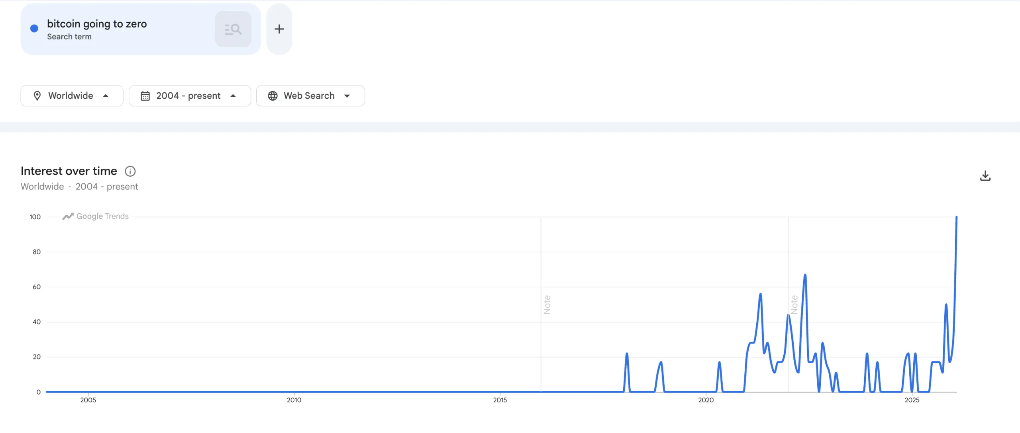
Task: Open the download CSV icon for Interest over time
Action: pos(985,176)
